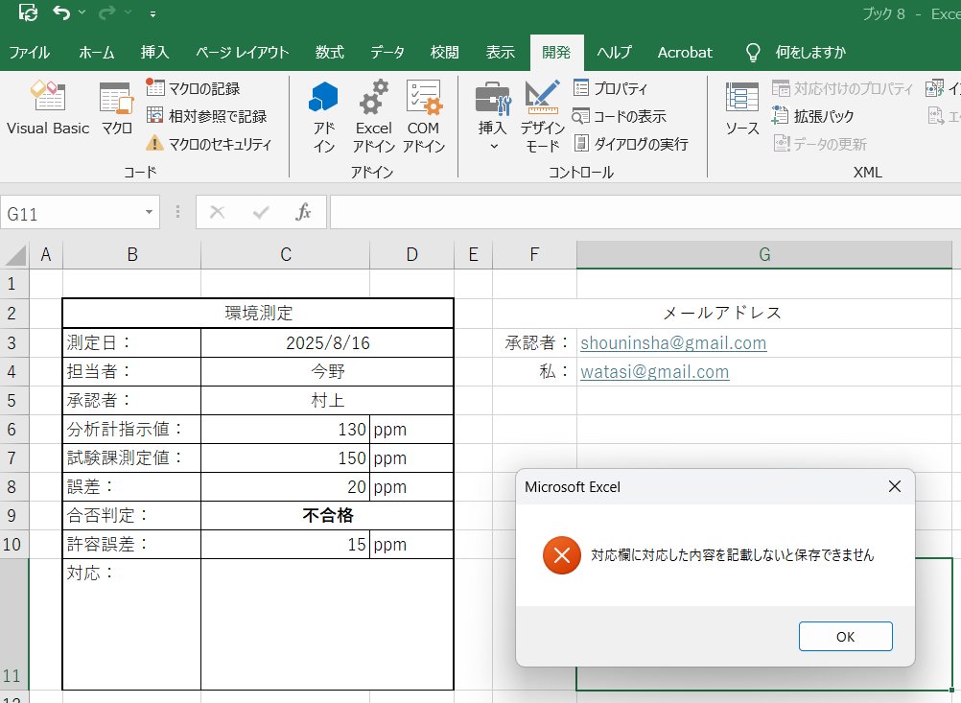Switch to the 校閲 tab
This screenshot has height=703, width=961.
coord(444,53)
